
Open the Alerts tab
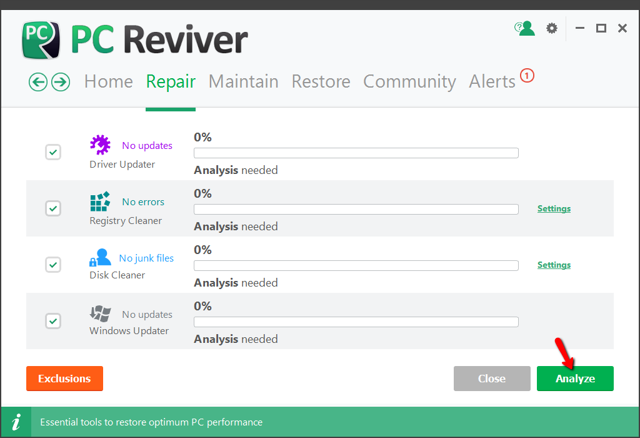492,82
